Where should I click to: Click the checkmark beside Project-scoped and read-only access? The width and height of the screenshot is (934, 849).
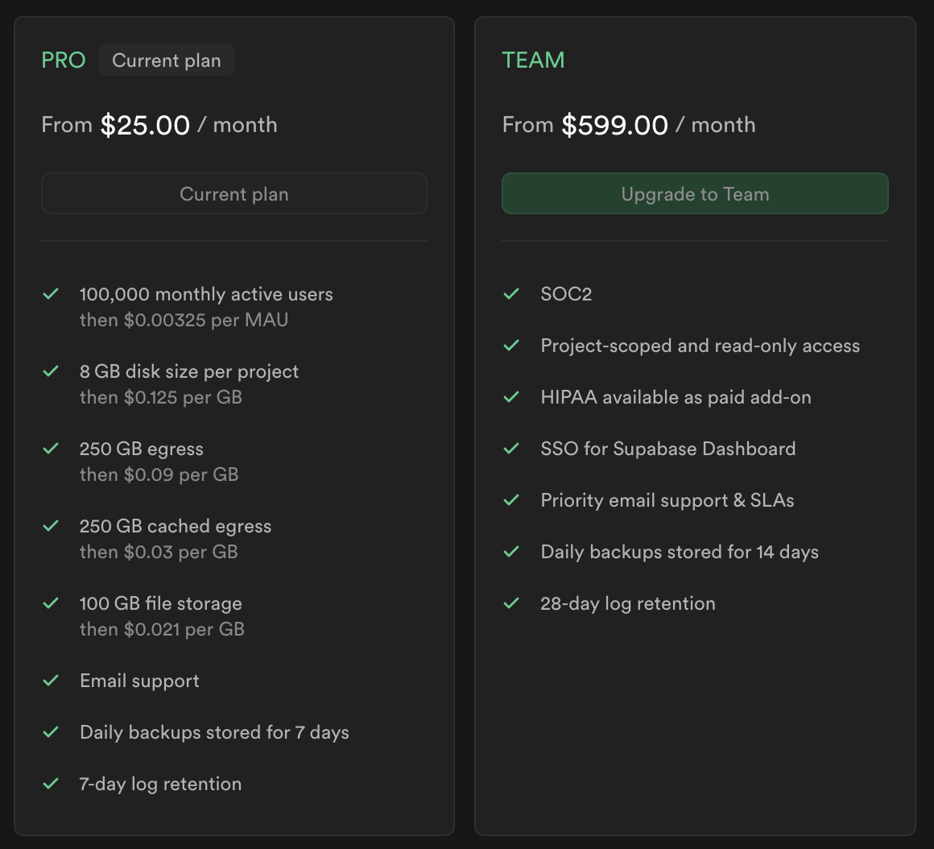pos(511,346)
